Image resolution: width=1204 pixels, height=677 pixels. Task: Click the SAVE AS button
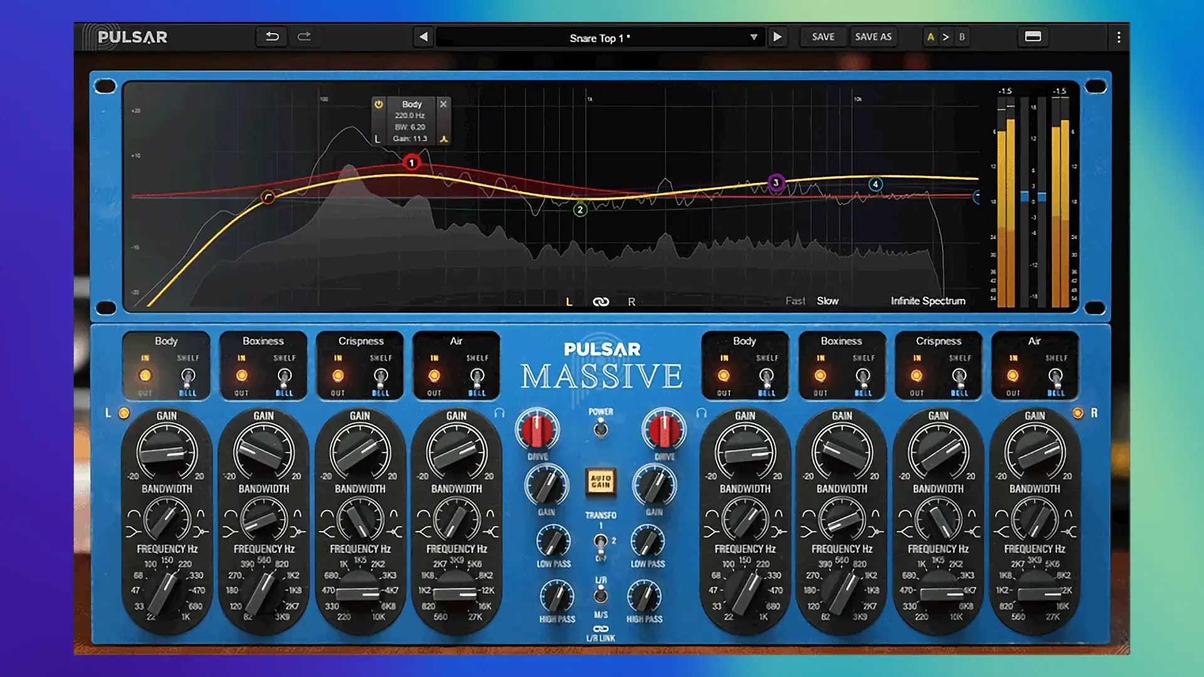click(x=873, y=37)
